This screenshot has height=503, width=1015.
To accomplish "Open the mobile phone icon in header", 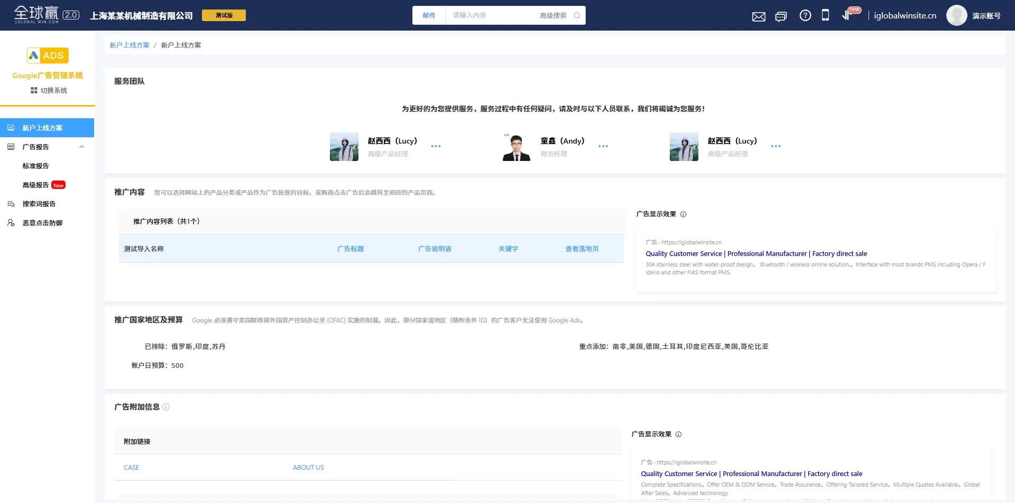I will (x=825, y=15).
